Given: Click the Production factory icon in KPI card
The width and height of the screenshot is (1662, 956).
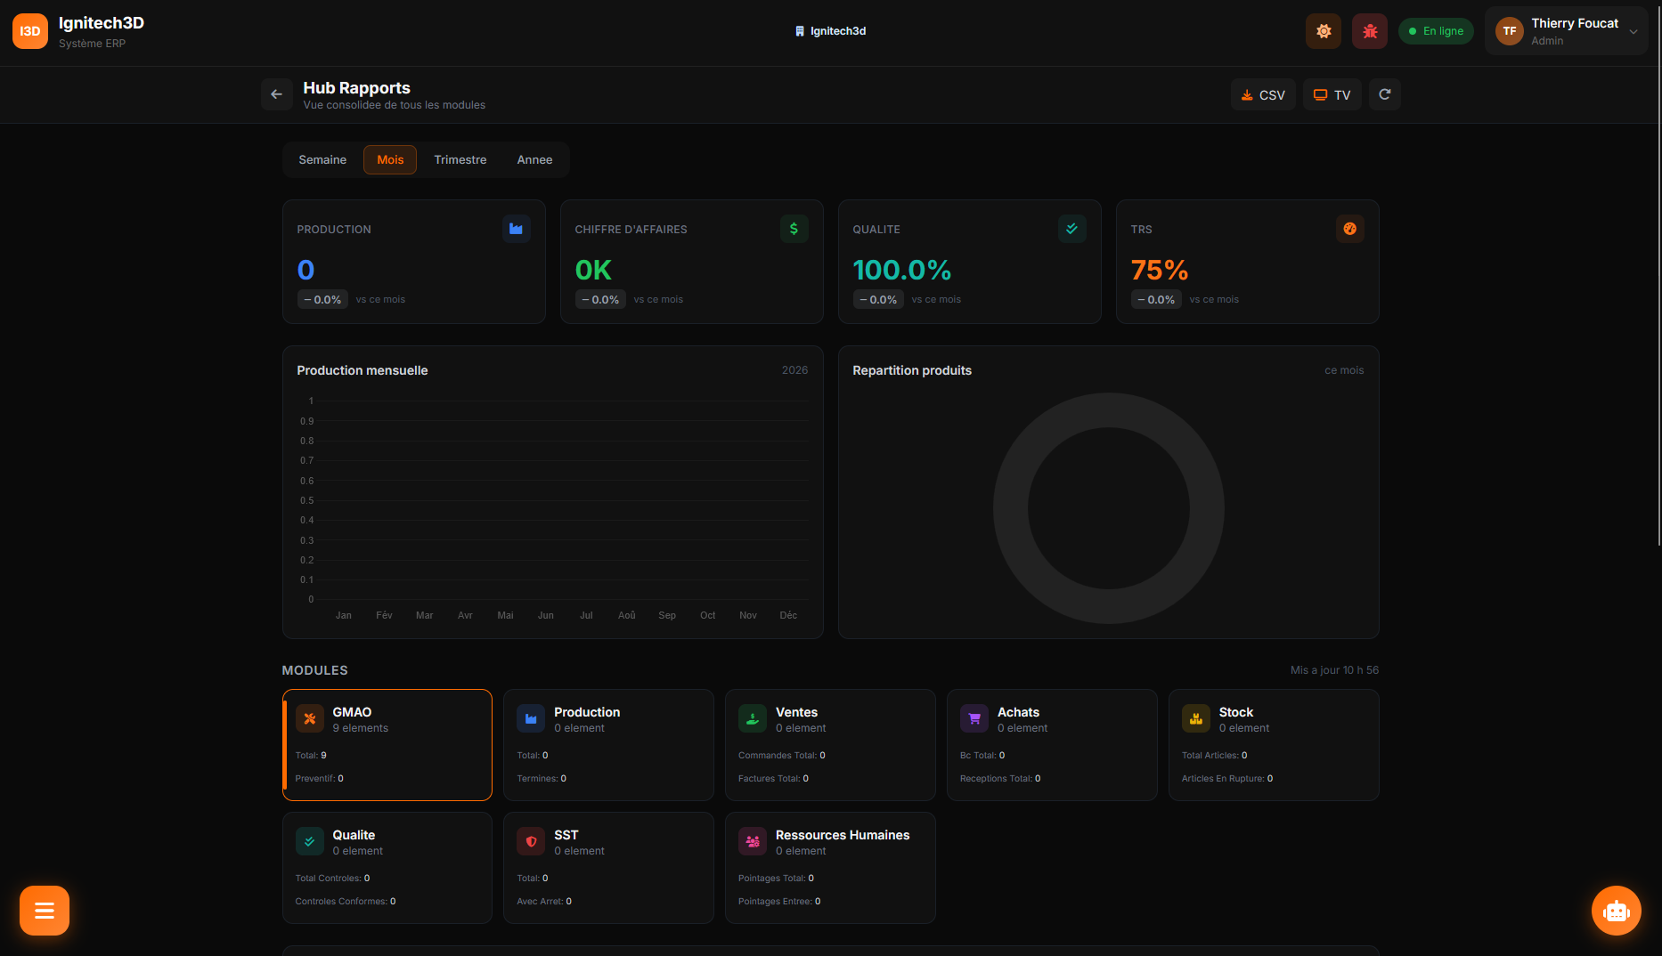Looking at the screenshot, I should [x=516, y=229].
